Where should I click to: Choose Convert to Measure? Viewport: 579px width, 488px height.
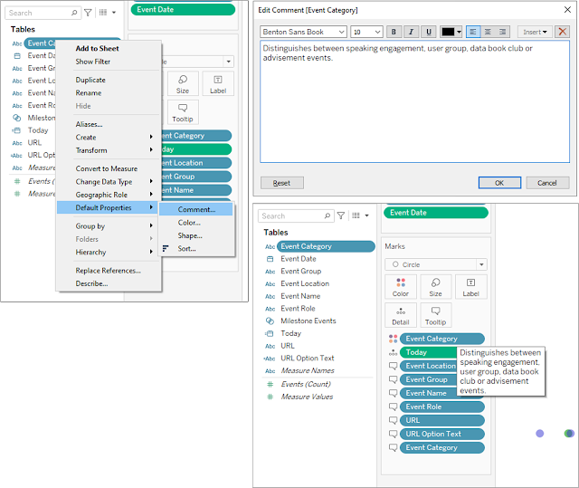(x=109, y=168)
